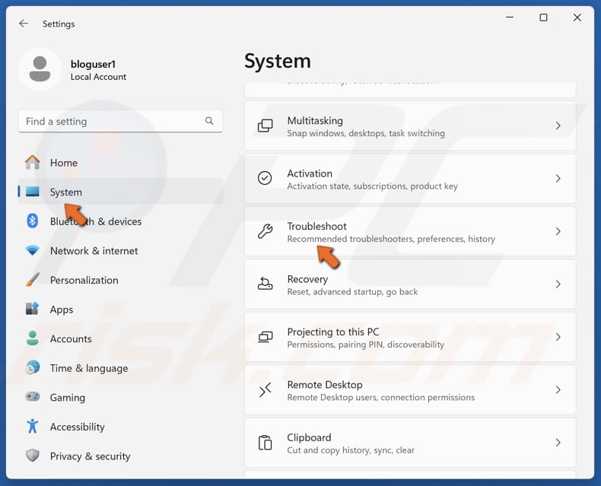The image size is (601, 486).
Task: Expand Remote Desktop row chevron
Action: [x=558, y=390]
